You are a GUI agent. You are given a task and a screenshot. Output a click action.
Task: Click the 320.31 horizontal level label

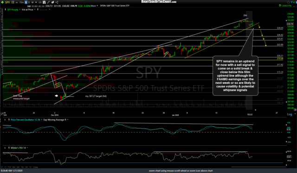pyautogui.click(x=280, y=56)
